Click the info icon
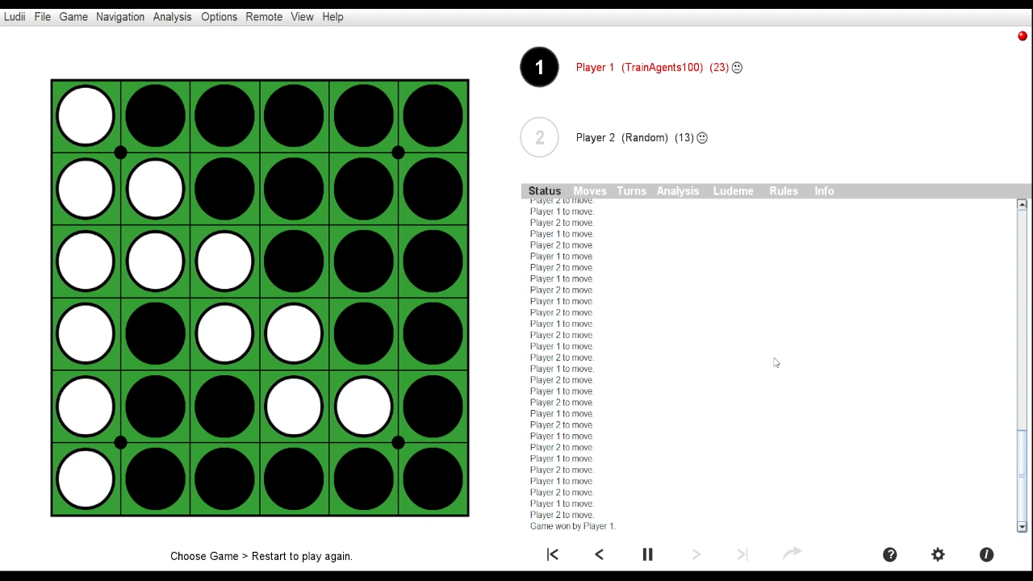This screenshot has width=1033, height=581. tap(986, 554)
